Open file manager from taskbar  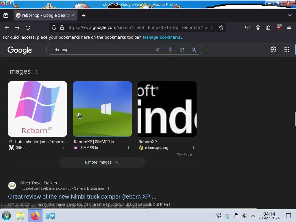[20, 216]
